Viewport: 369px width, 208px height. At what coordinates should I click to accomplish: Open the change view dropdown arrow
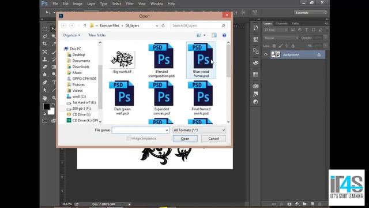coord(205,35)
